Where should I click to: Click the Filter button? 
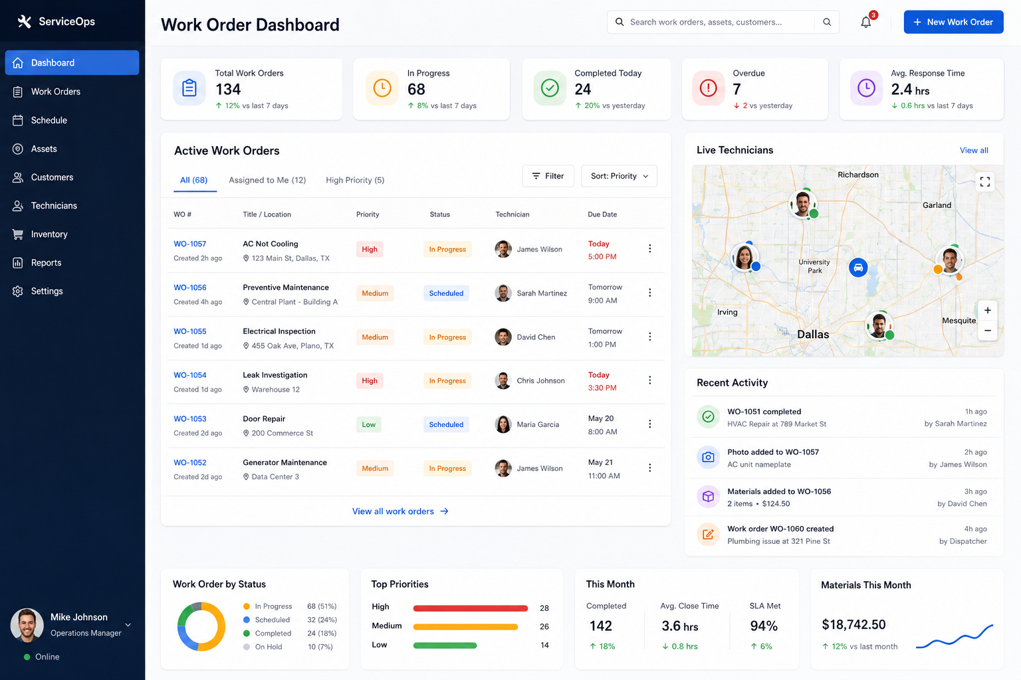pos(548,176)
